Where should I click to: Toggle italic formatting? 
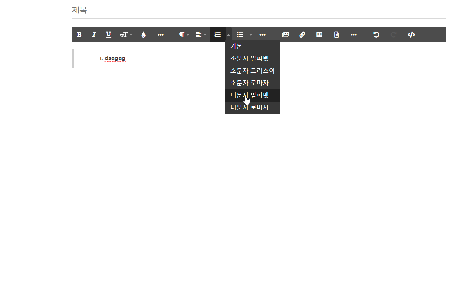(x=94, y=35)
